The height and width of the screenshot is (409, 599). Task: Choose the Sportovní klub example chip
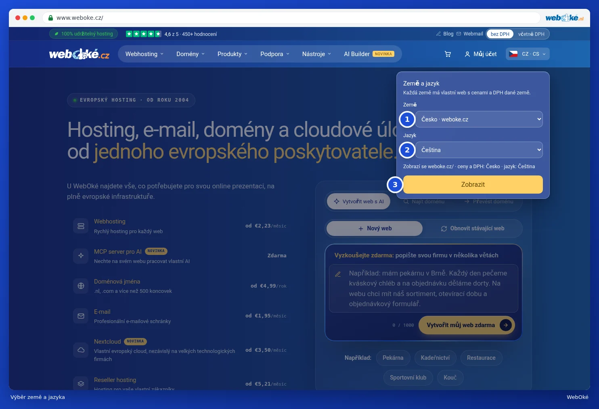pyautogui.click(x=408, y=378)
